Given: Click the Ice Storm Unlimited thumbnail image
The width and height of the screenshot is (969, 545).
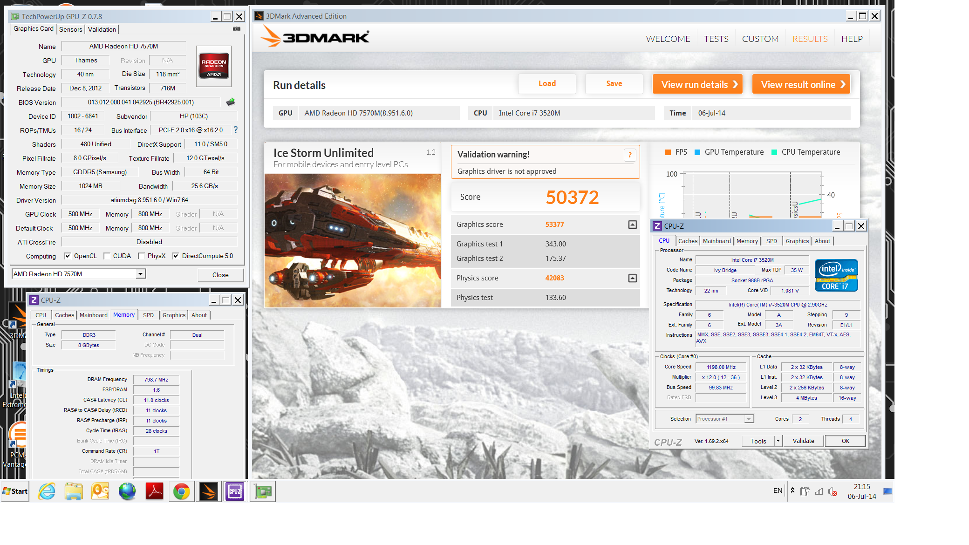Looking at the screenshot, I should [353, 240].
